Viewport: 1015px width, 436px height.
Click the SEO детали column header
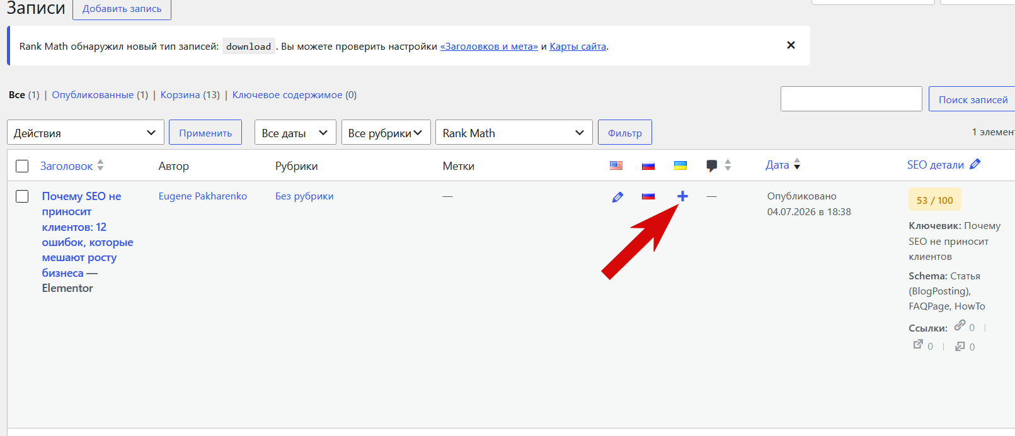coord(936,165)
